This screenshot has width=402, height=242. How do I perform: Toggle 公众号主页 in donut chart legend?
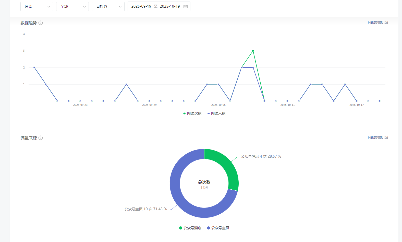coord(218,228)
